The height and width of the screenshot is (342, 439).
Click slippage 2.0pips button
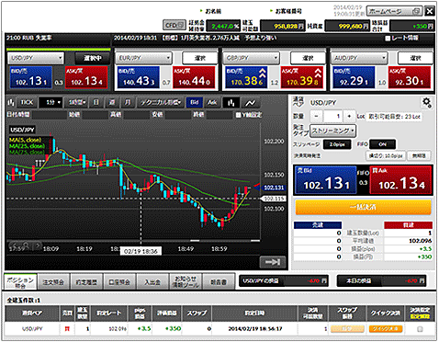pos(337,144)
